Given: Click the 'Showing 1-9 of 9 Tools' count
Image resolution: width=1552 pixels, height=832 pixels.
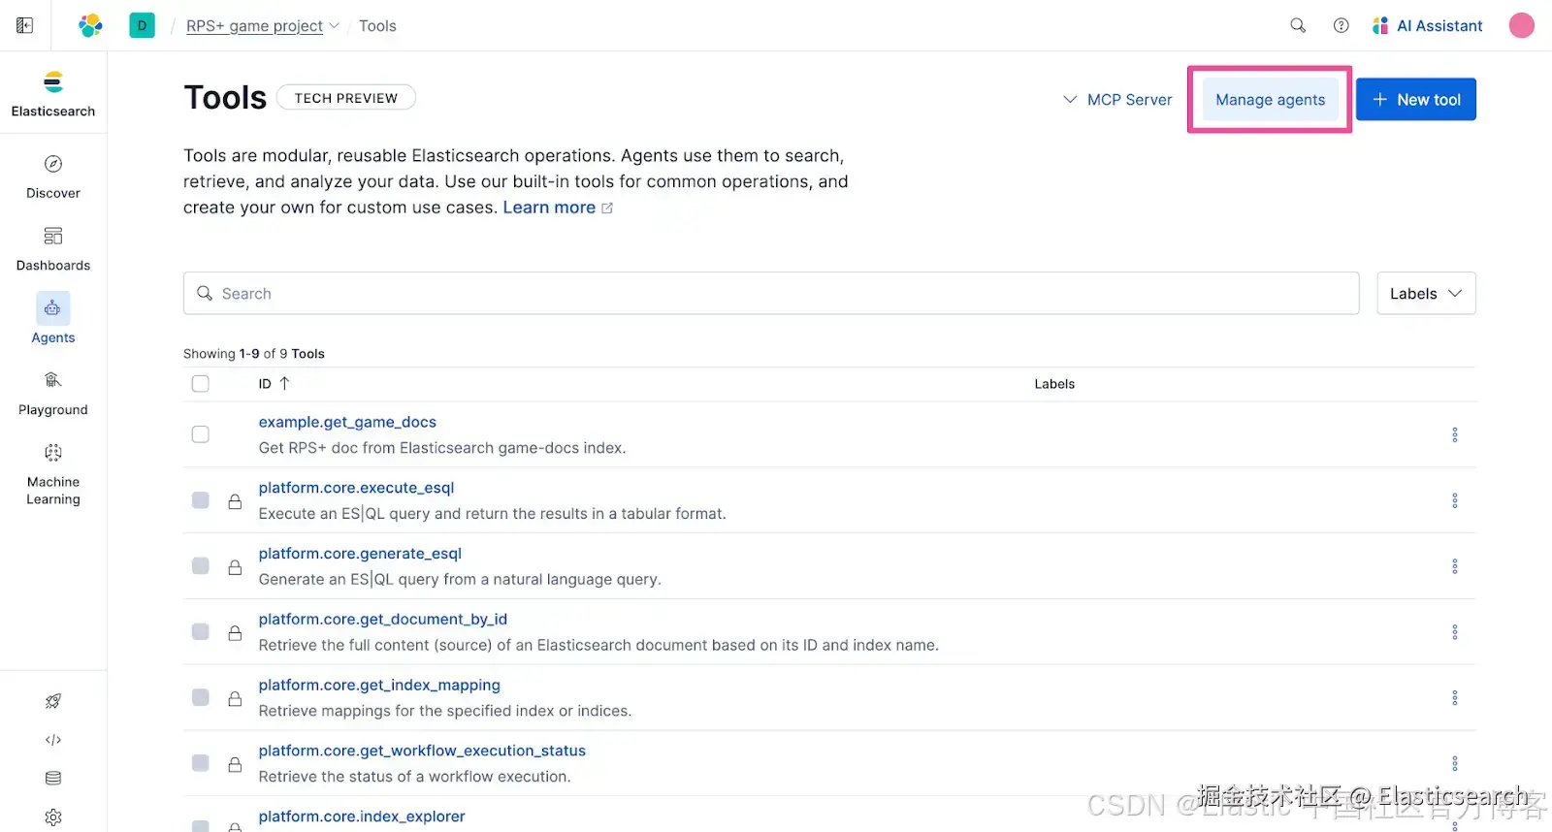Looking at the screenshot, I should pyautogui.click(x=254, y=354).
